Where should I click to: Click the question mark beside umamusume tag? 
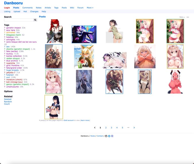5,87
